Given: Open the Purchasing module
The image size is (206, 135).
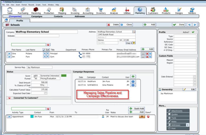Looking at the screenshot, I should [x=23, y=11].
